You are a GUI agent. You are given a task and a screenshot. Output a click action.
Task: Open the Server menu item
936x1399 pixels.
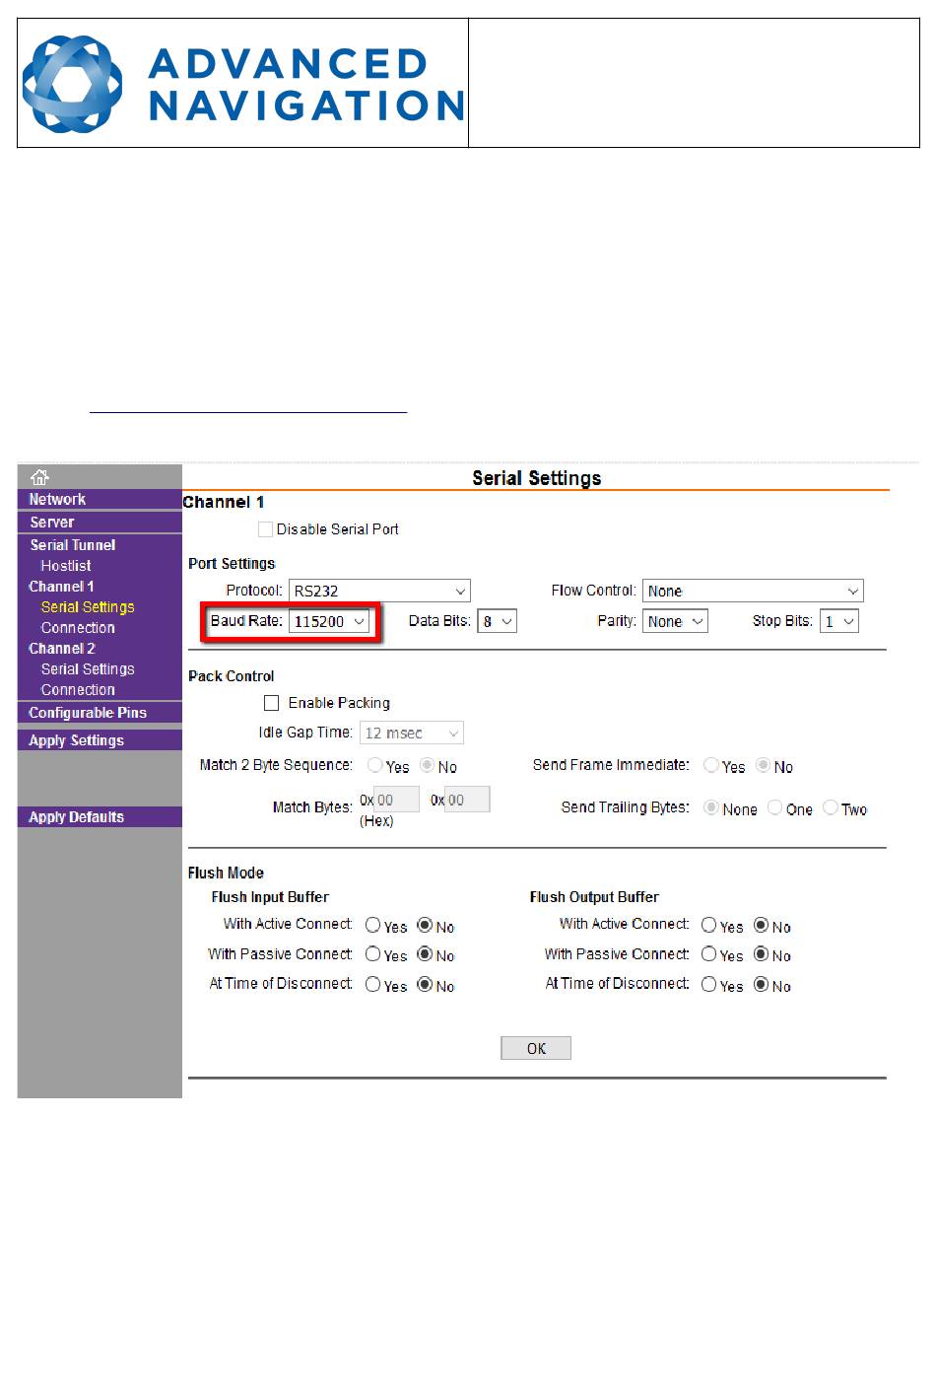point(52,523)
